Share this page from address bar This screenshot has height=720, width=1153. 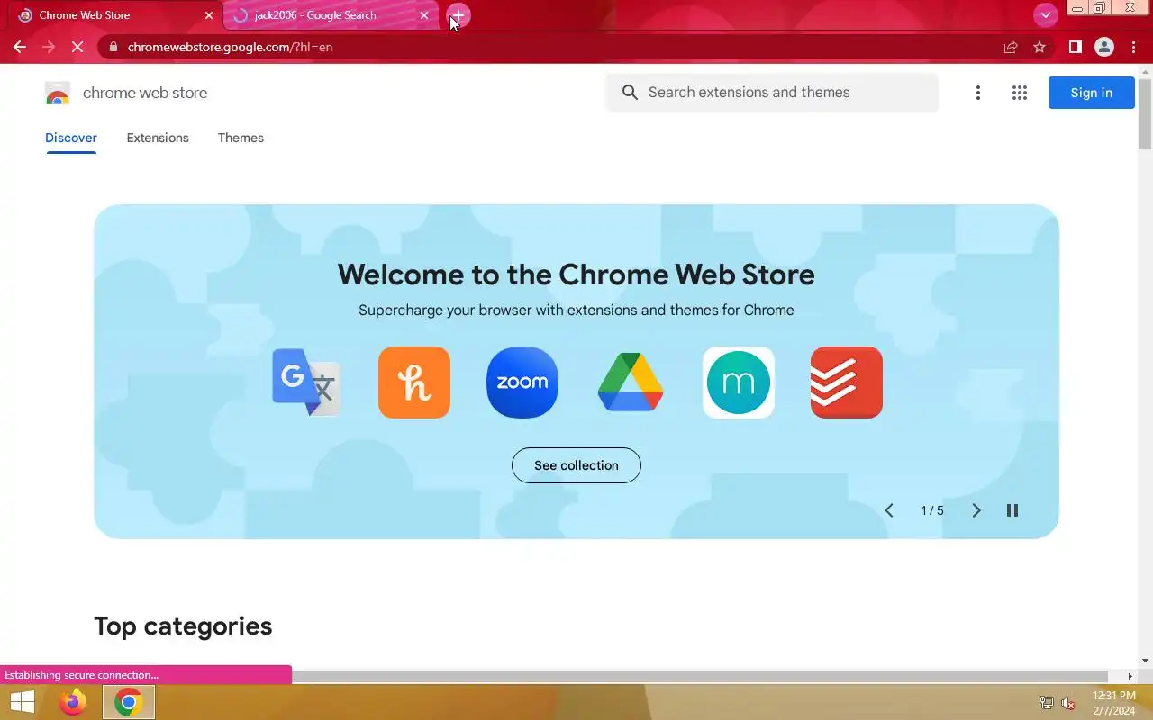pyautogui.click(x=1011, y=47)
